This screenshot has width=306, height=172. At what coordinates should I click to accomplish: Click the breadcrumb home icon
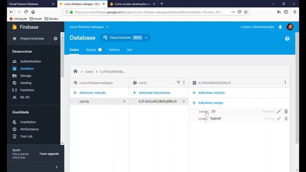click(x=76, y=71)
